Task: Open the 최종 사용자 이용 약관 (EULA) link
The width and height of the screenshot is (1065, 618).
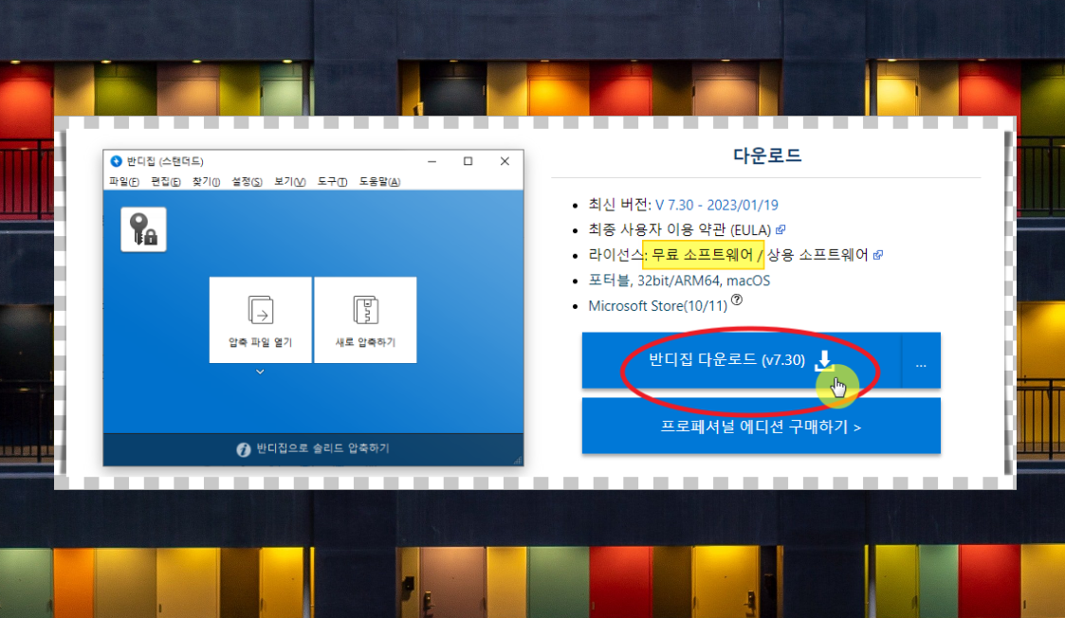Action: click(x=679, y=230)
